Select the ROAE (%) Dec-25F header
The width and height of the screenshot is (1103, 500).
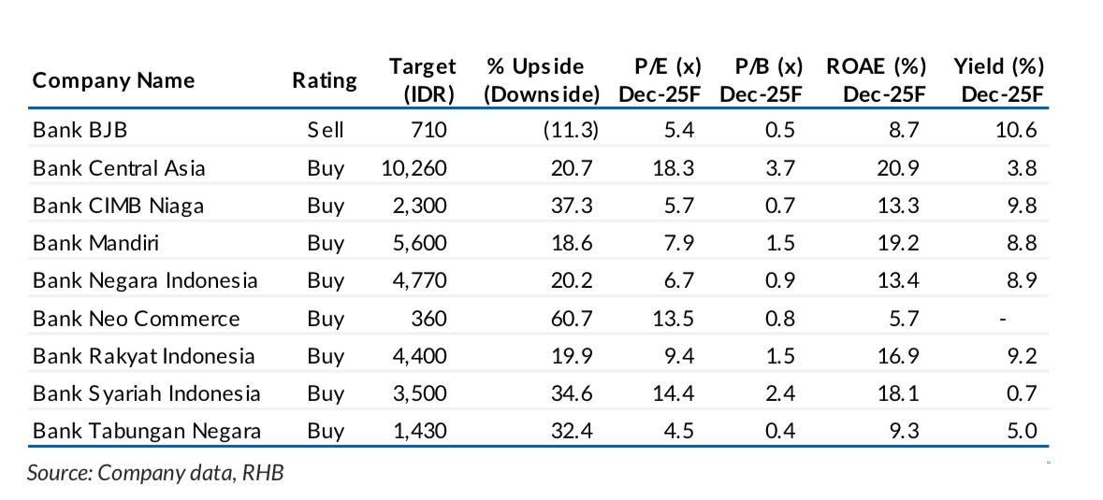pyautogui.click(x=876, y=80)
